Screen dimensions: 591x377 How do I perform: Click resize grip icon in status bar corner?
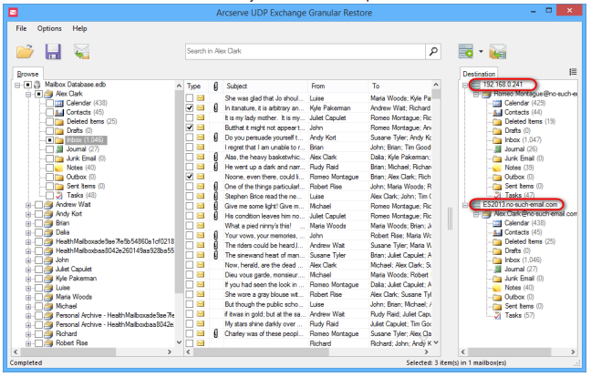point(577,363)
